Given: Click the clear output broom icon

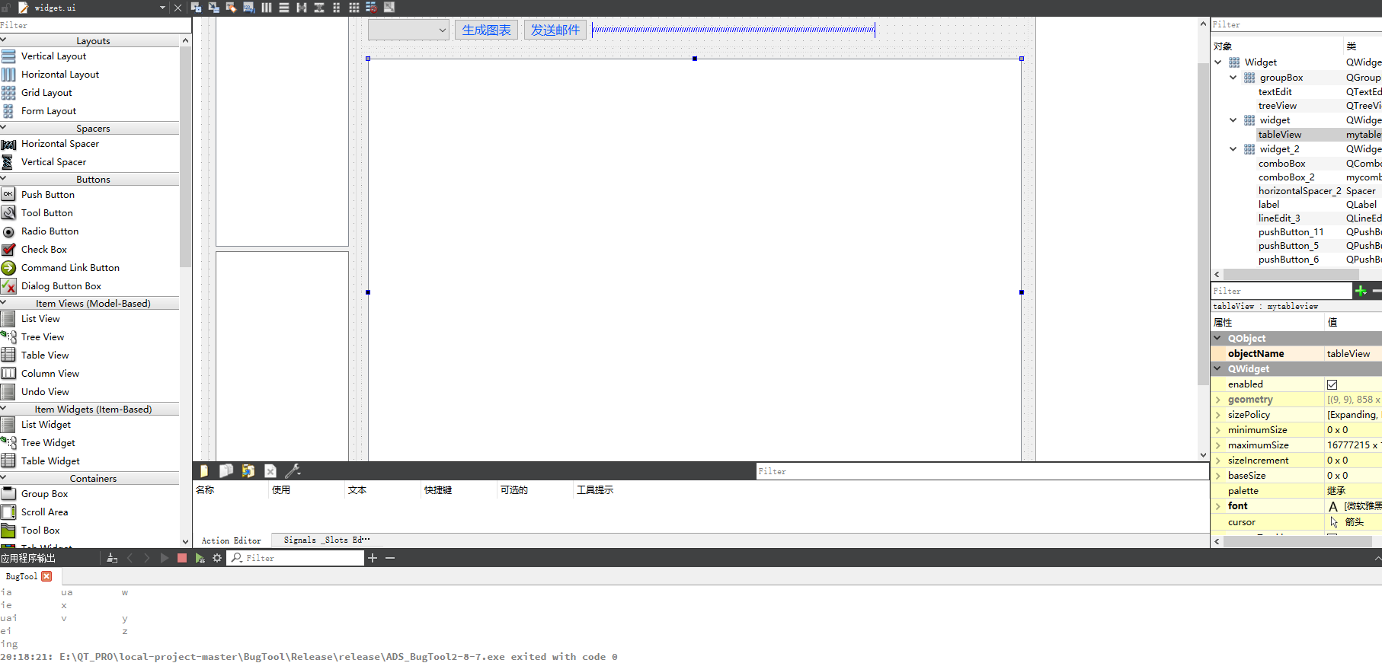Looking at the screenshot, I should click(112, 558).
